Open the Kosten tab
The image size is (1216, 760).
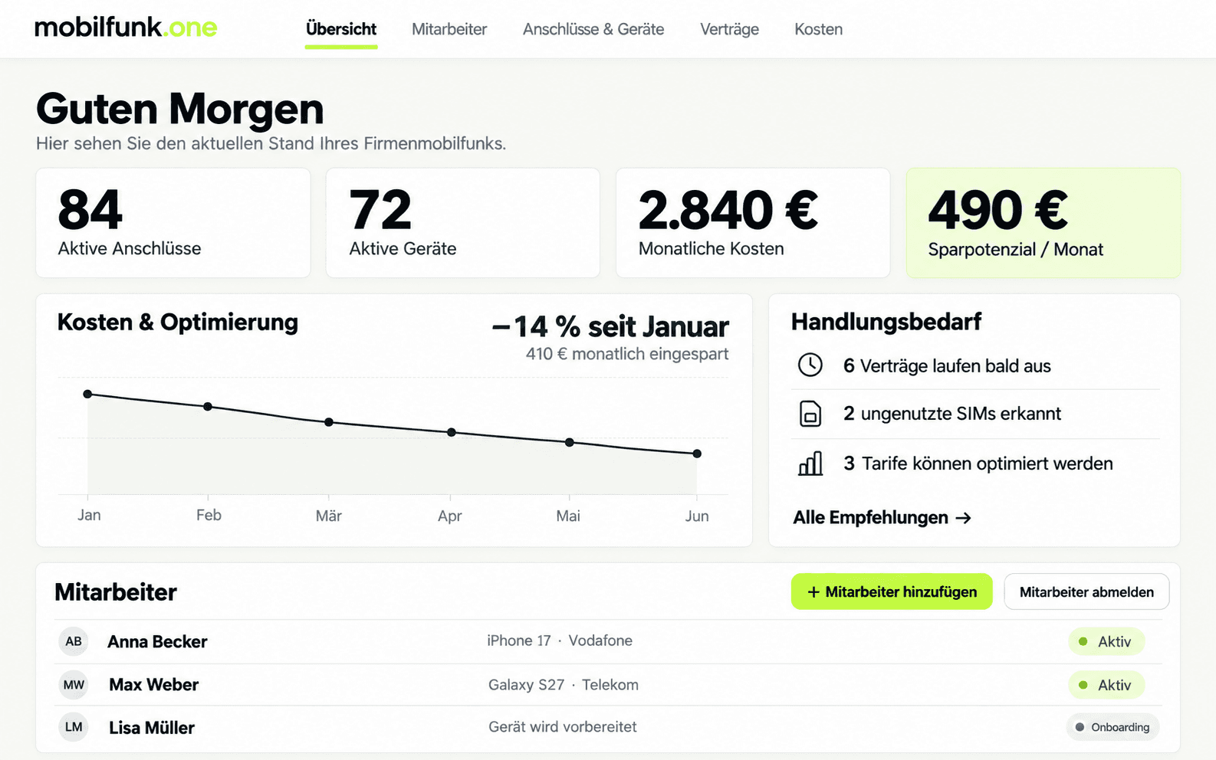click(x=818, y=29)
